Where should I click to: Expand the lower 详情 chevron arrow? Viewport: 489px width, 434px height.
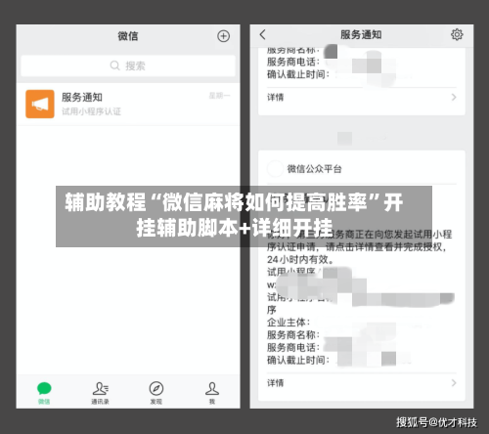pyautogui.click(x=454, y=383)
